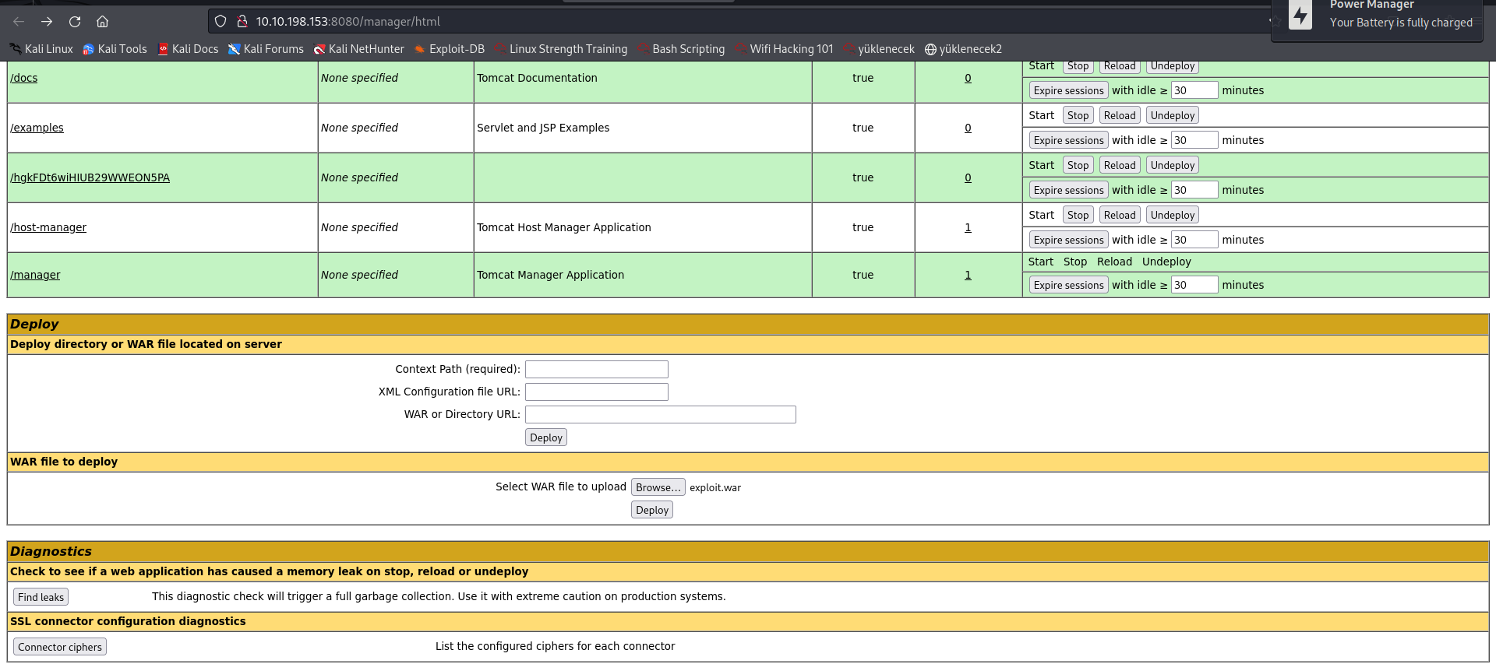Expire sessions for the /docs application
This screenshot has width=1496, height=671.
1068,90
